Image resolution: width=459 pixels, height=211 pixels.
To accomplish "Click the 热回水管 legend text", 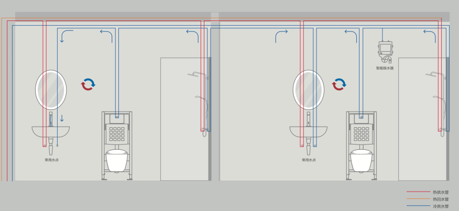I will point(441,199).
